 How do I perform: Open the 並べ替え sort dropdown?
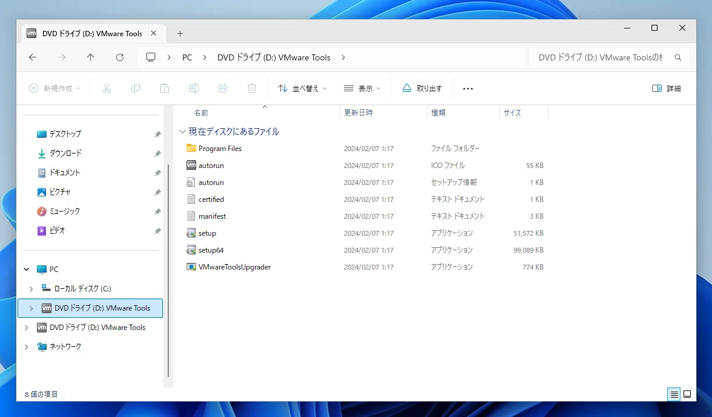(x=302, y=88)
